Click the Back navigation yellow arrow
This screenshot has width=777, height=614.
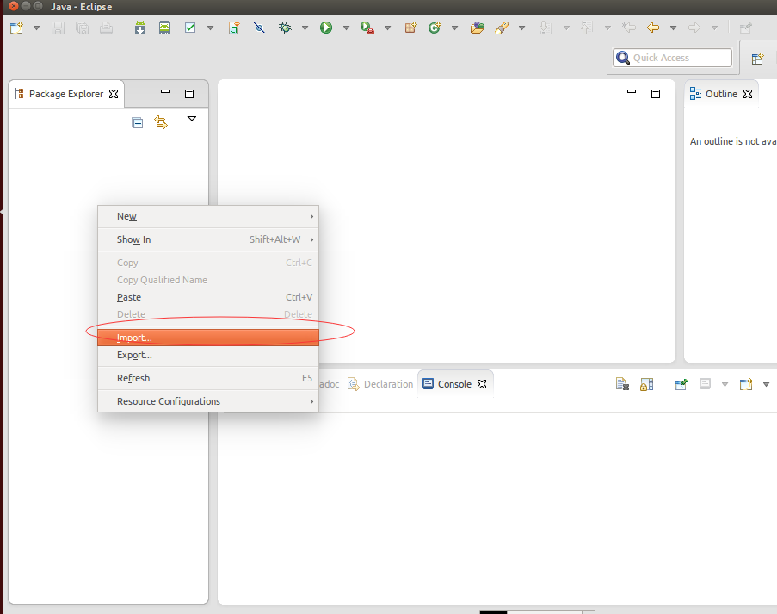[653, 28]
